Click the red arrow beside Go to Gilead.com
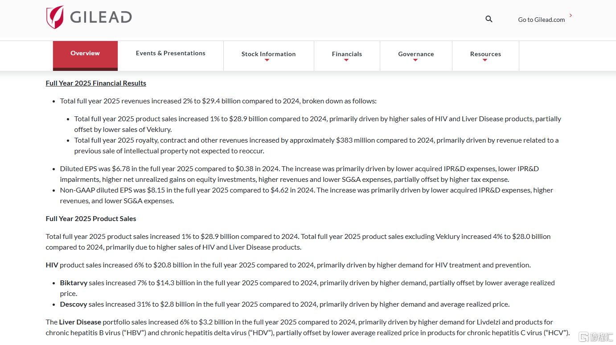Image resolution: width=616 pixels, height=345 pixels. coord(571,16)
